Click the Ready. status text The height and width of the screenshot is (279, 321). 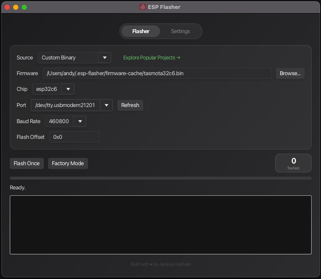[17, 188]
